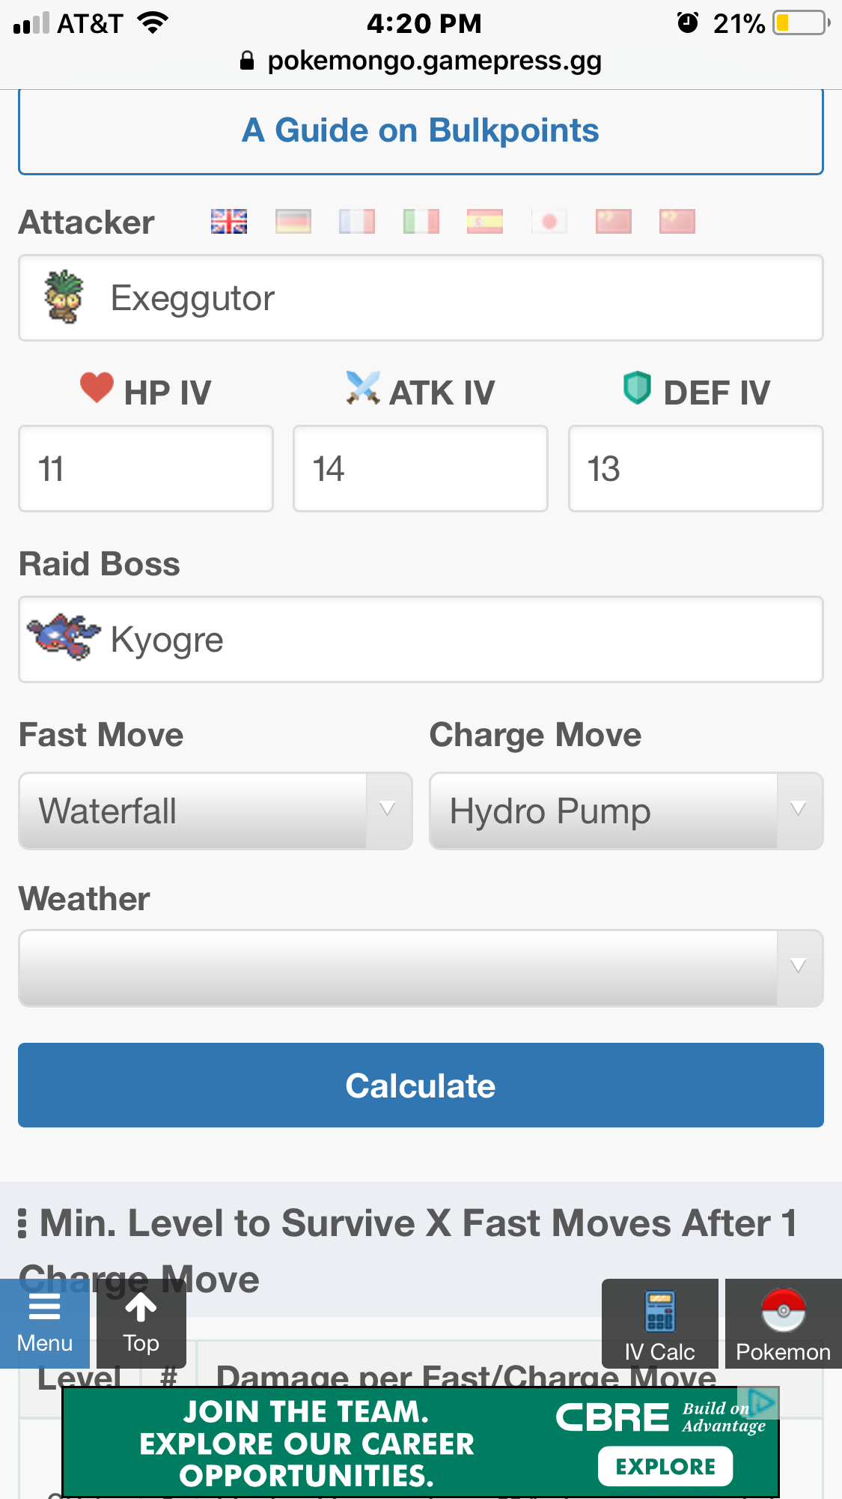Select the Spanish flag language
This screenshot has height=1499, width=842.
point(485,222)
